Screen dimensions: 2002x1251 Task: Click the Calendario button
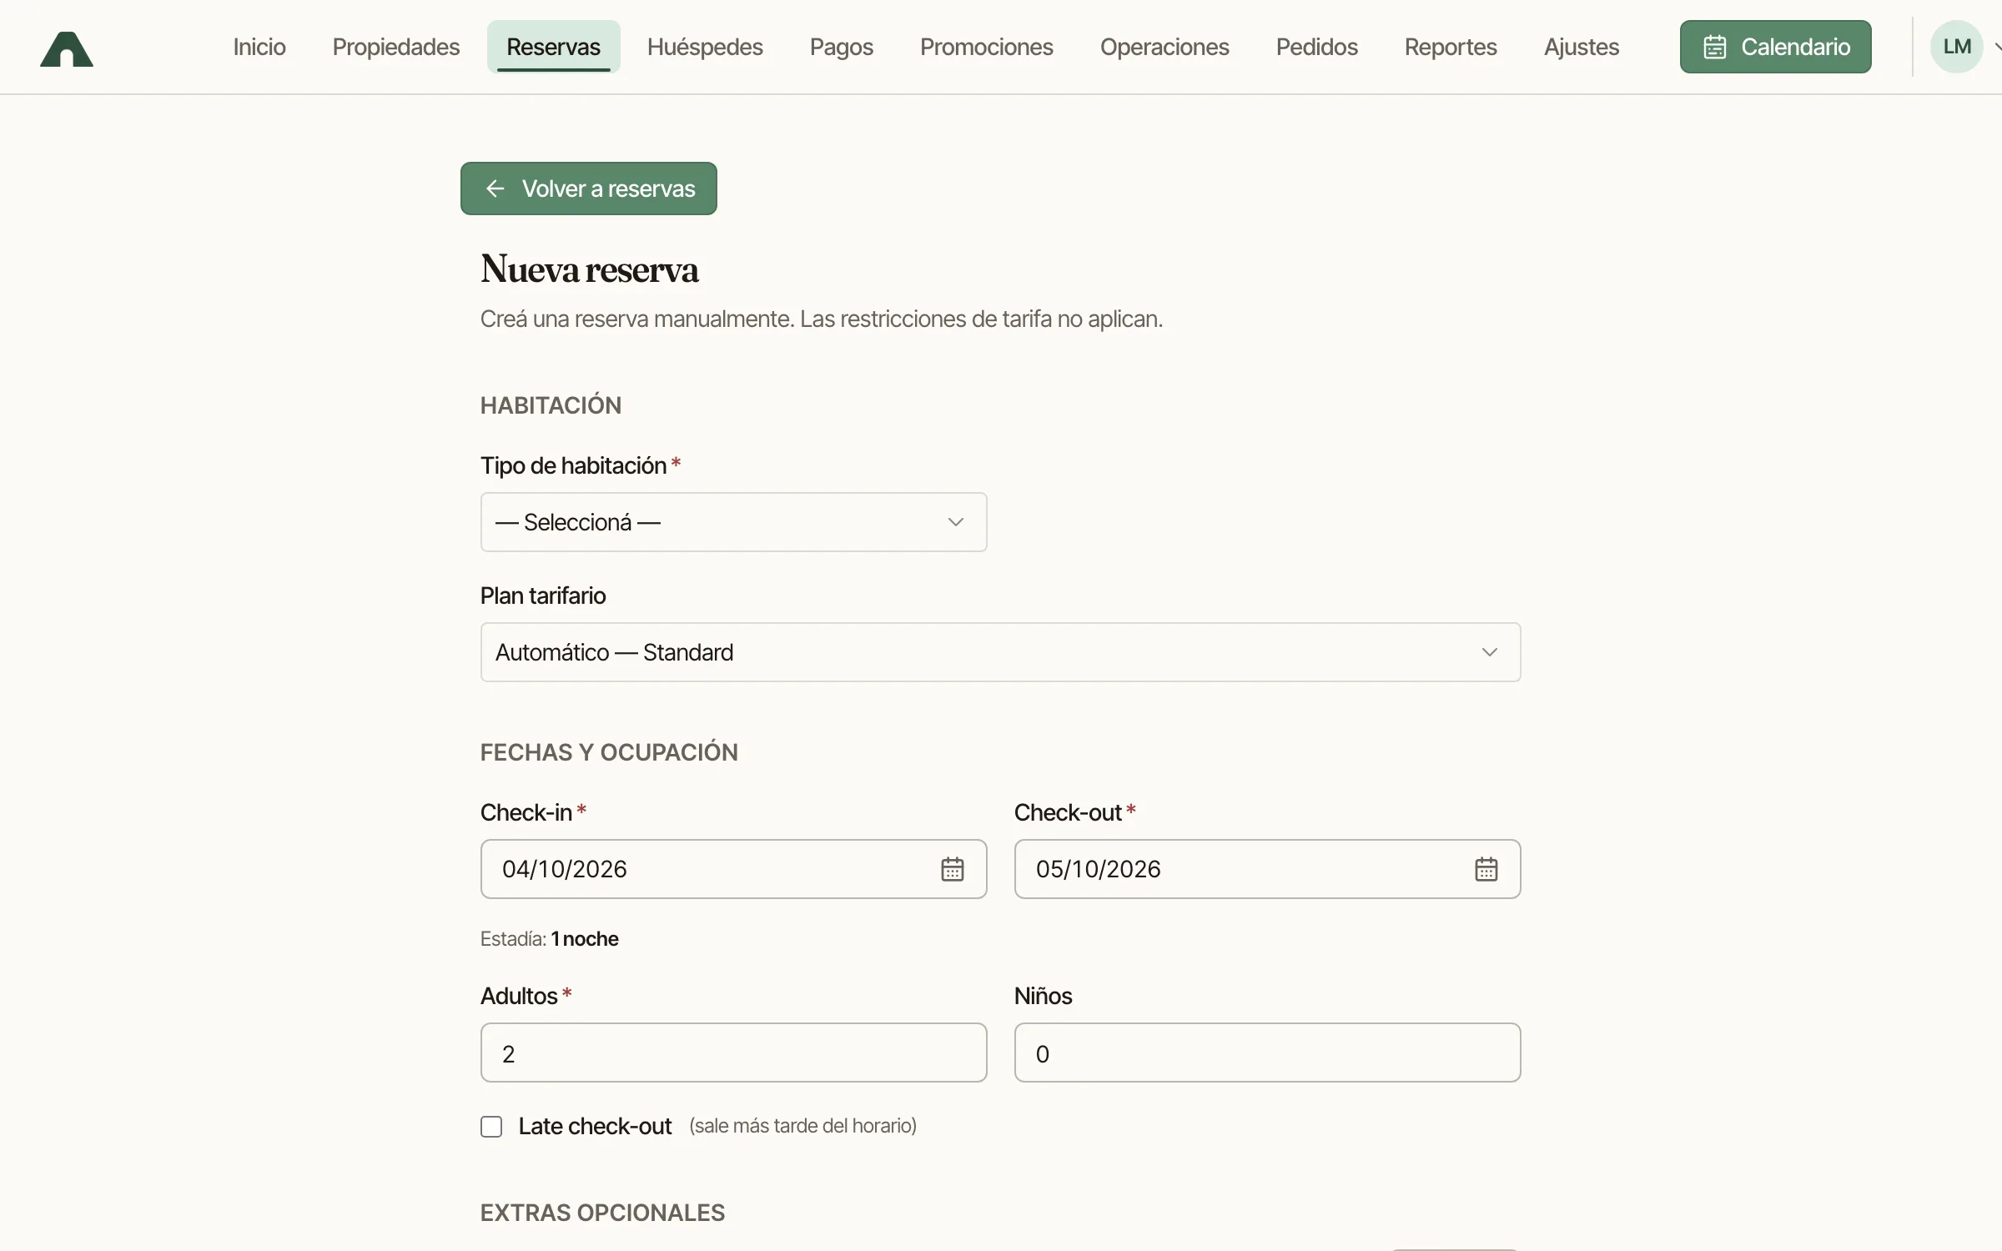pos(1775,47)
